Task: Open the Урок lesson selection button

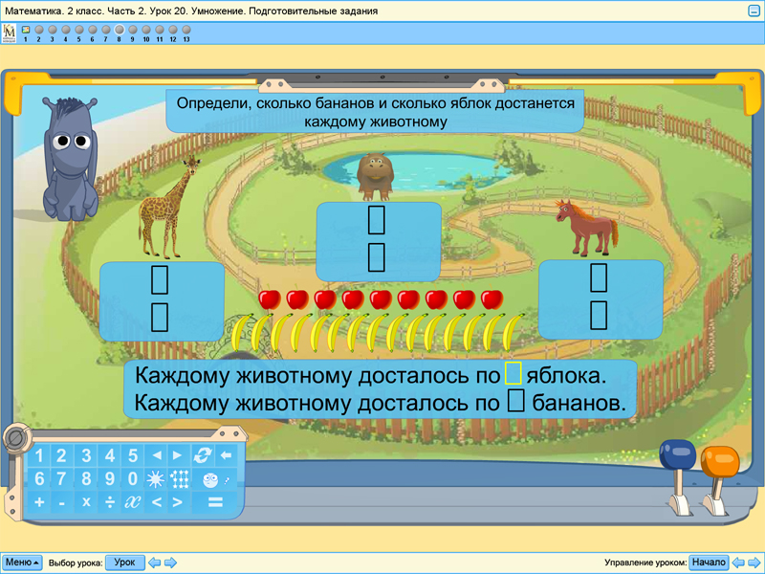Action: (126, 563)
